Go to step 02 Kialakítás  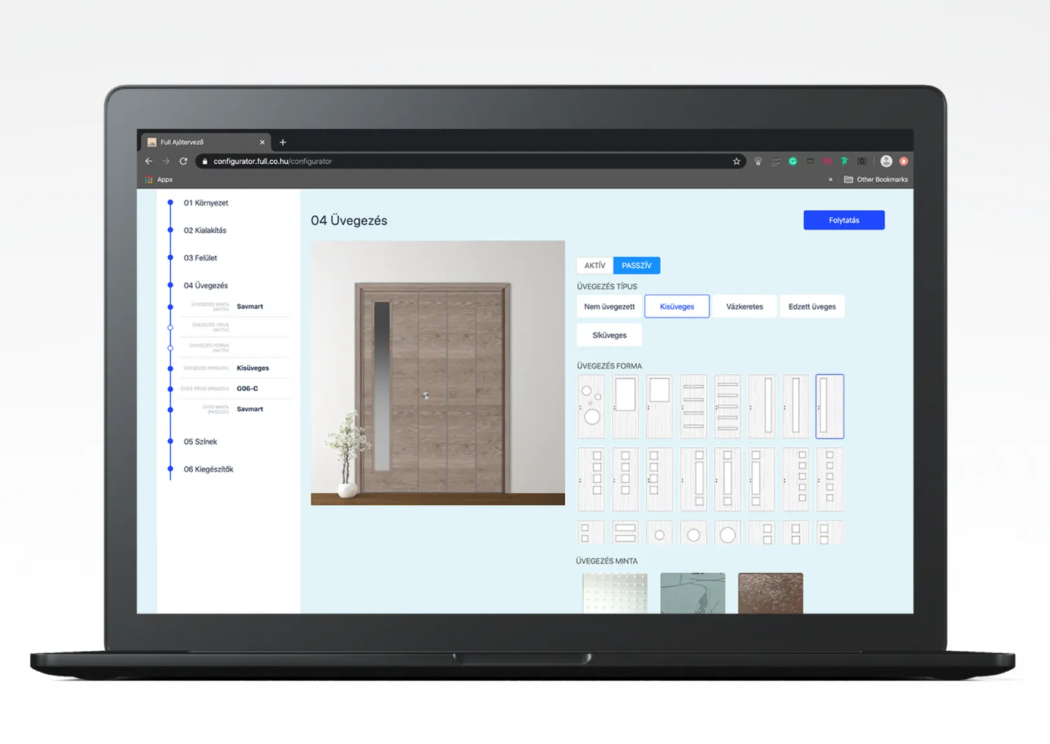[x=205, y=231]
